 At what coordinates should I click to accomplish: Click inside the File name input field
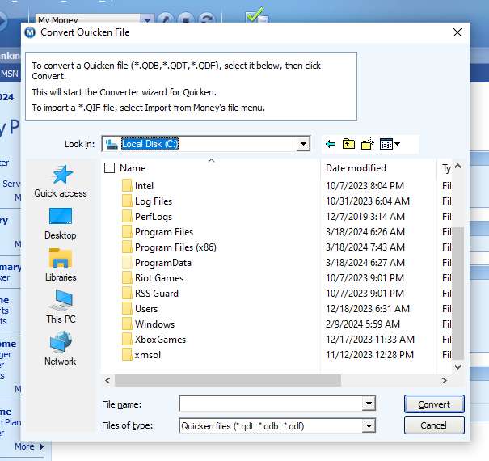[271, 404]
